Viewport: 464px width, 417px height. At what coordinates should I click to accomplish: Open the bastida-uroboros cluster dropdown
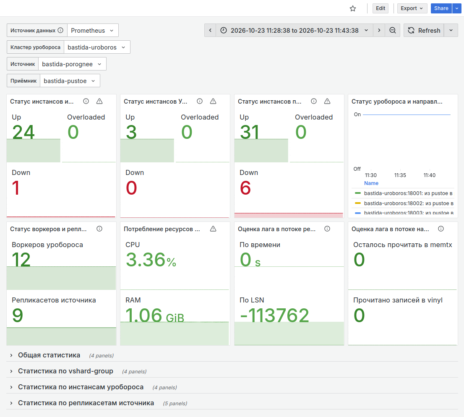pos(97,47)
